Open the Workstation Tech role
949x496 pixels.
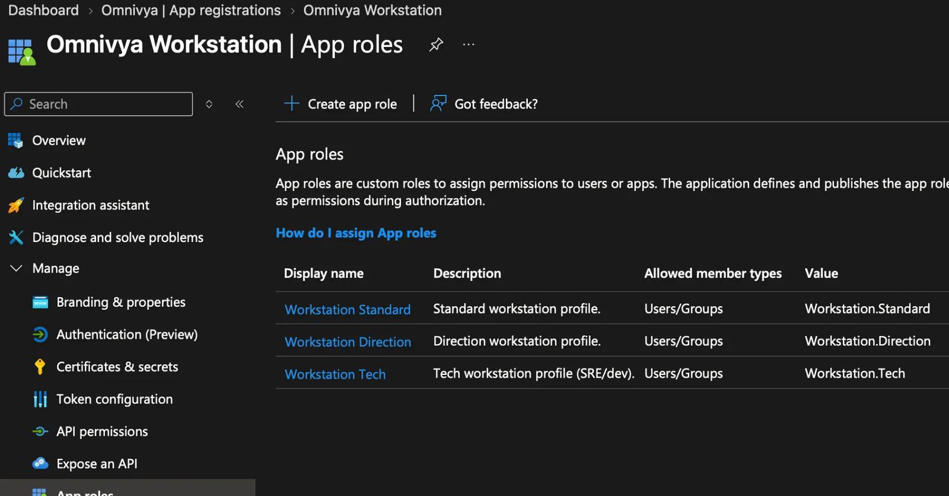pos(335,374)
